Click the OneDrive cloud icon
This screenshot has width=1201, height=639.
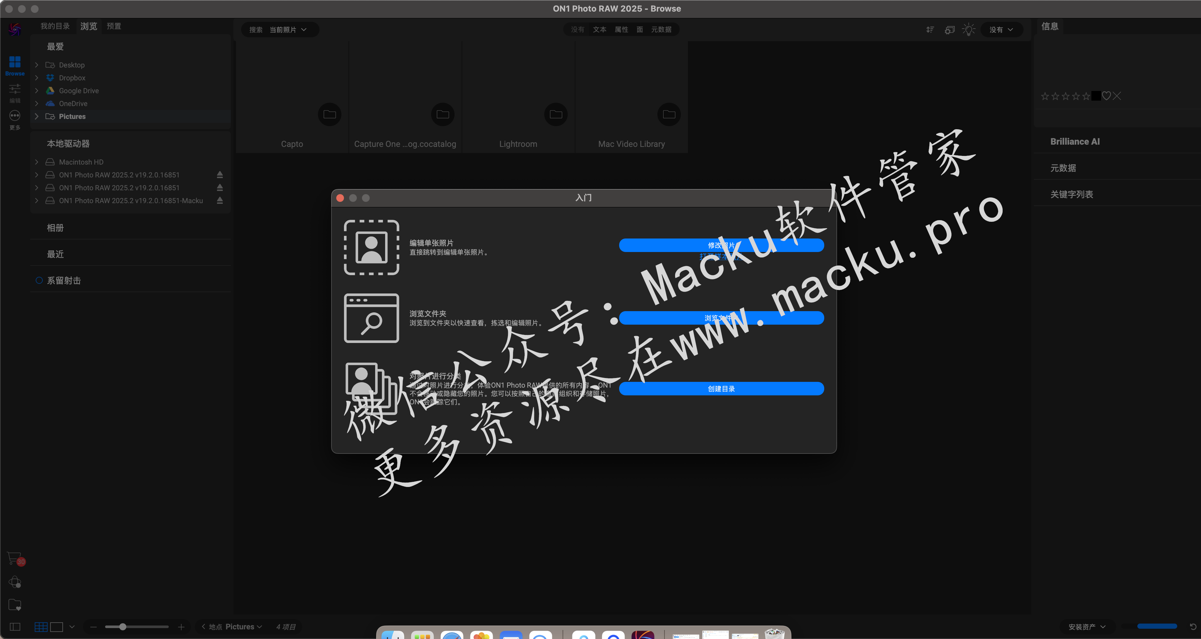50,104
